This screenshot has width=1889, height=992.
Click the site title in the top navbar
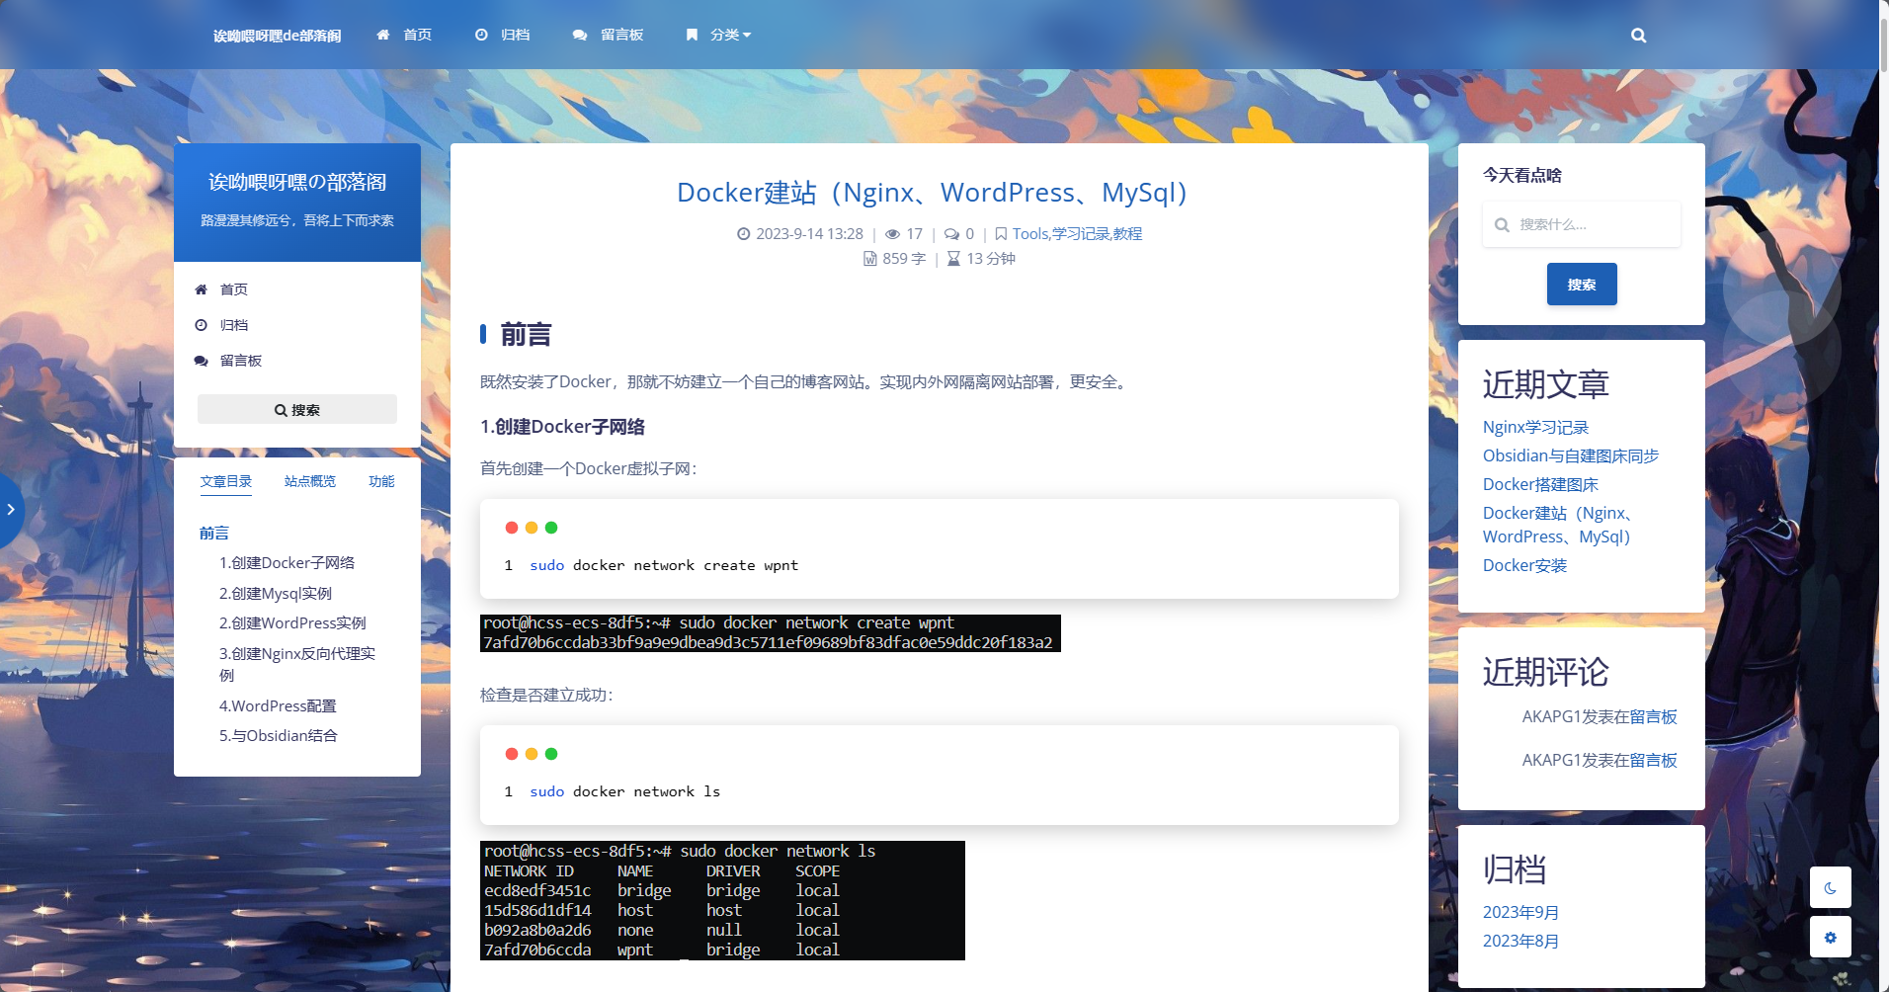click(x=277, y=36)
